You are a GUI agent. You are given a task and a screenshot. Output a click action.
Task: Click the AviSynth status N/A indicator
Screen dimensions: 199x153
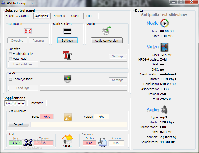[x=90, y=143]
